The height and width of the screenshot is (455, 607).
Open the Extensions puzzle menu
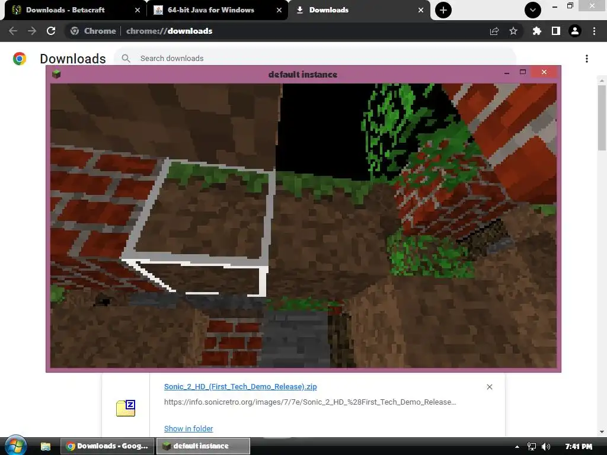(x=537, y=31)
